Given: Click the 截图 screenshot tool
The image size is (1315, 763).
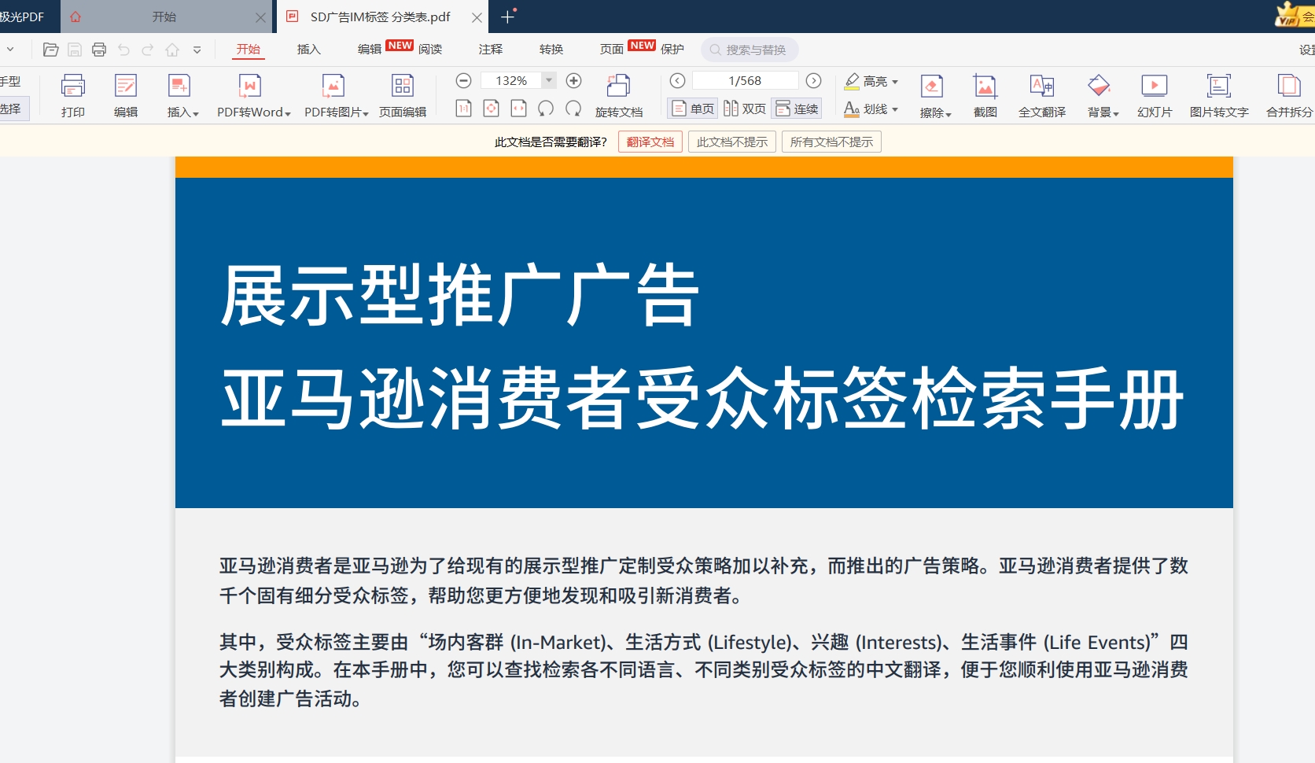Looking at the screenshot, I should 985,95.
